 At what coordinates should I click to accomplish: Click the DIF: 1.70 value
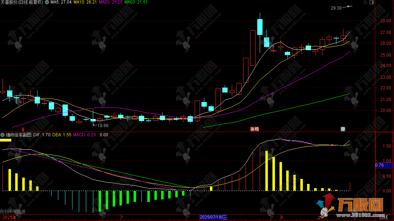click(x=42, y=135)
